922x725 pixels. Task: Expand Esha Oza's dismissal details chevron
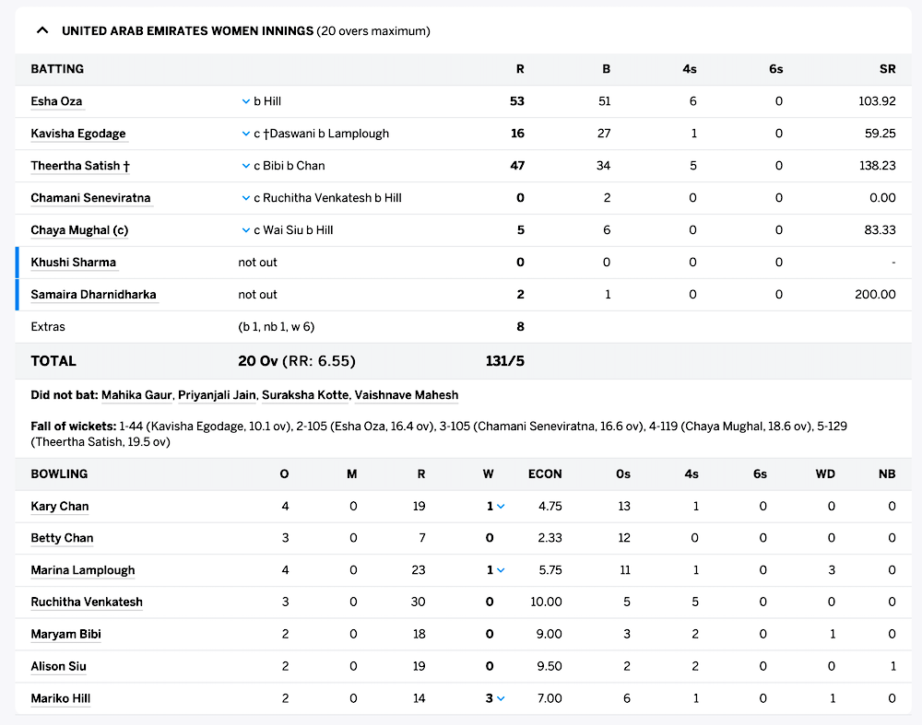[245, 101]
